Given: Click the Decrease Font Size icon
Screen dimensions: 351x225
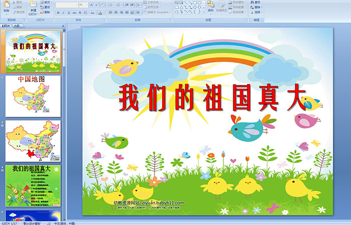Looking at the screenshot, I should coord(97,5).
